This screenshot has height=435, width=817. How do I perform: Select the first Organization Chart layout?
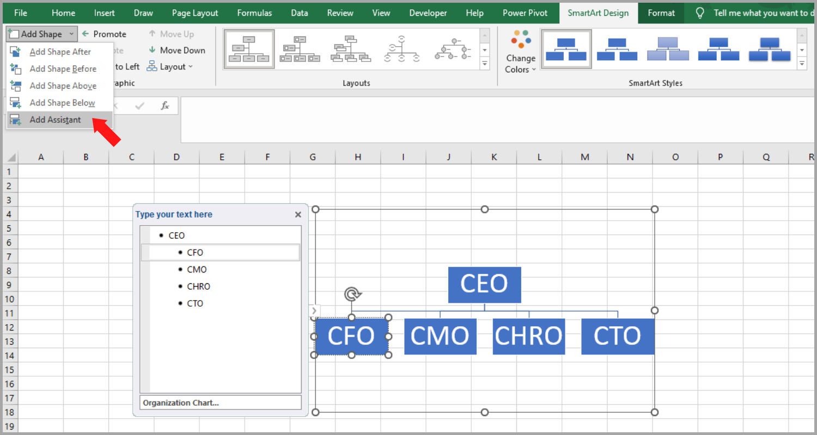click(249, 48)
